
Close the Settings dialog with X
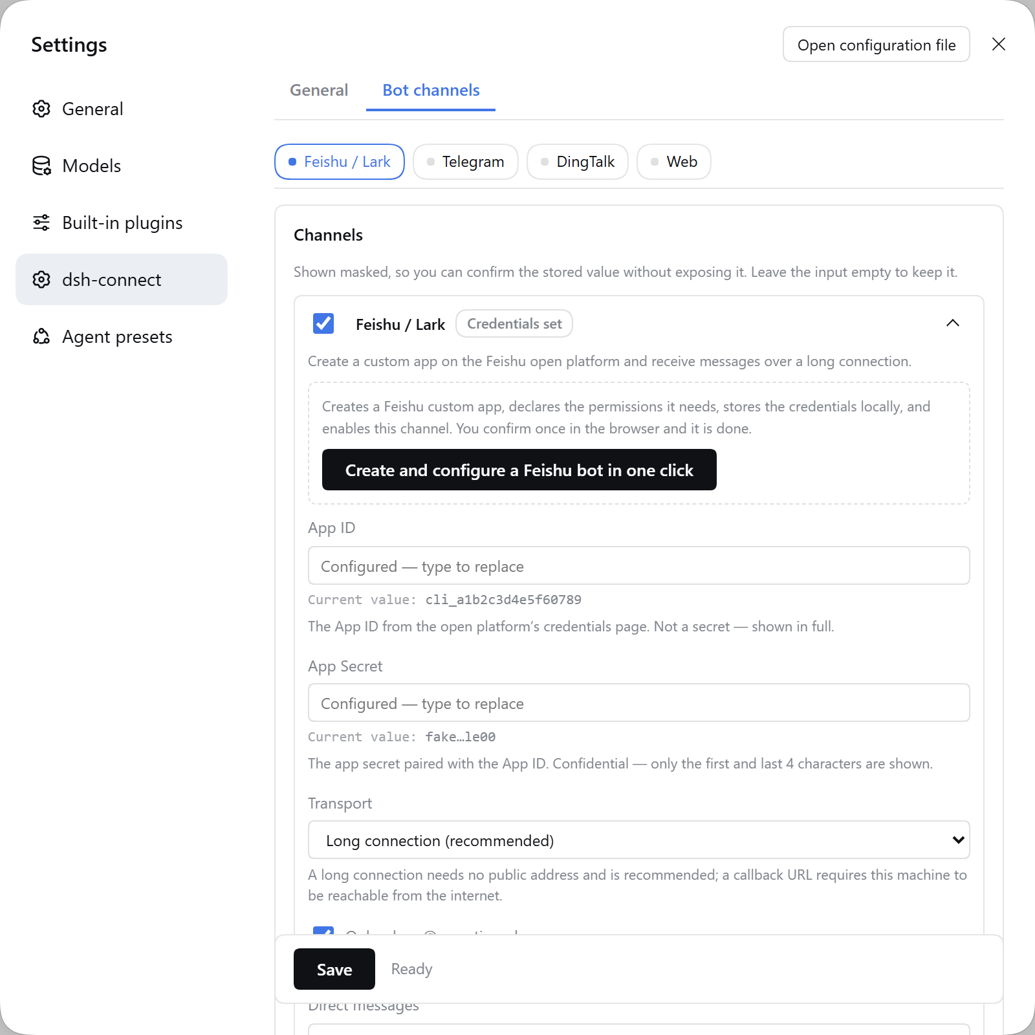[999, 44]
